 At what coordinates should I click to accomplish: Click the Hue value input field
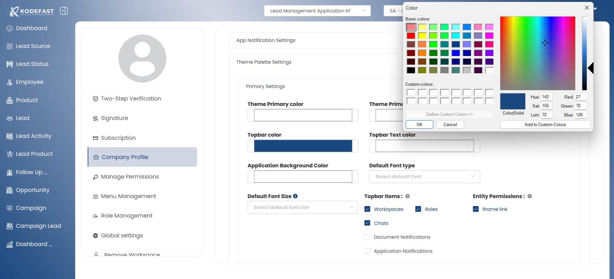pos(546,97)
